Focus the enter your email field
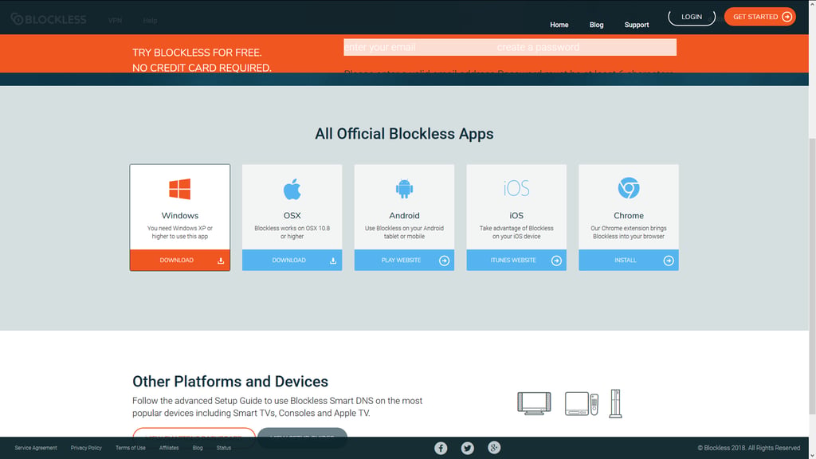Image resolution: width=816 pixels, height=459 pixels. tap(419, 47)
